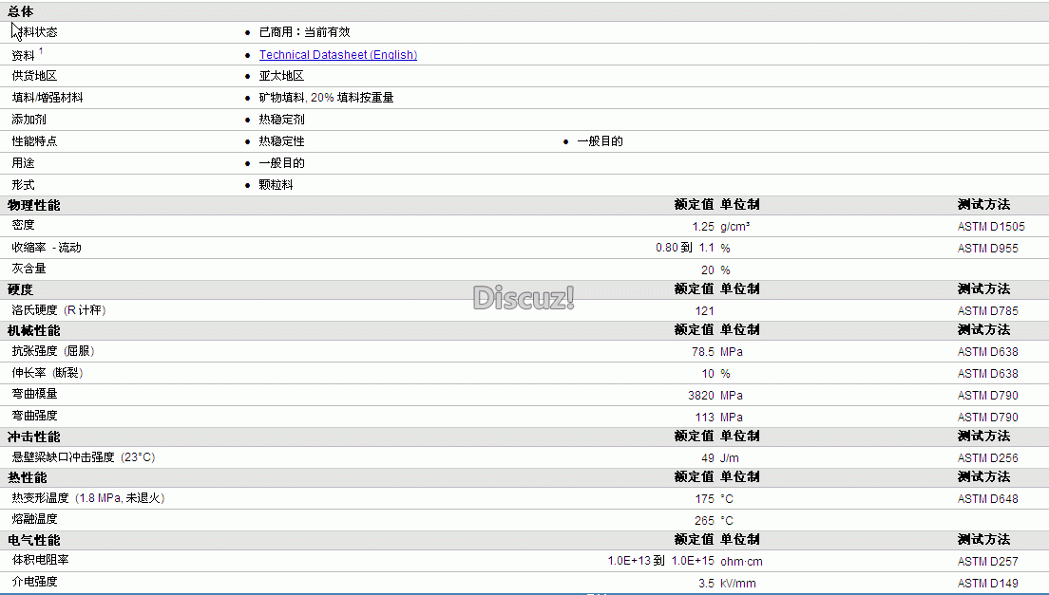Click the 收缩率 - 流动 row label

pyautogui.click(x=47, y=248)
